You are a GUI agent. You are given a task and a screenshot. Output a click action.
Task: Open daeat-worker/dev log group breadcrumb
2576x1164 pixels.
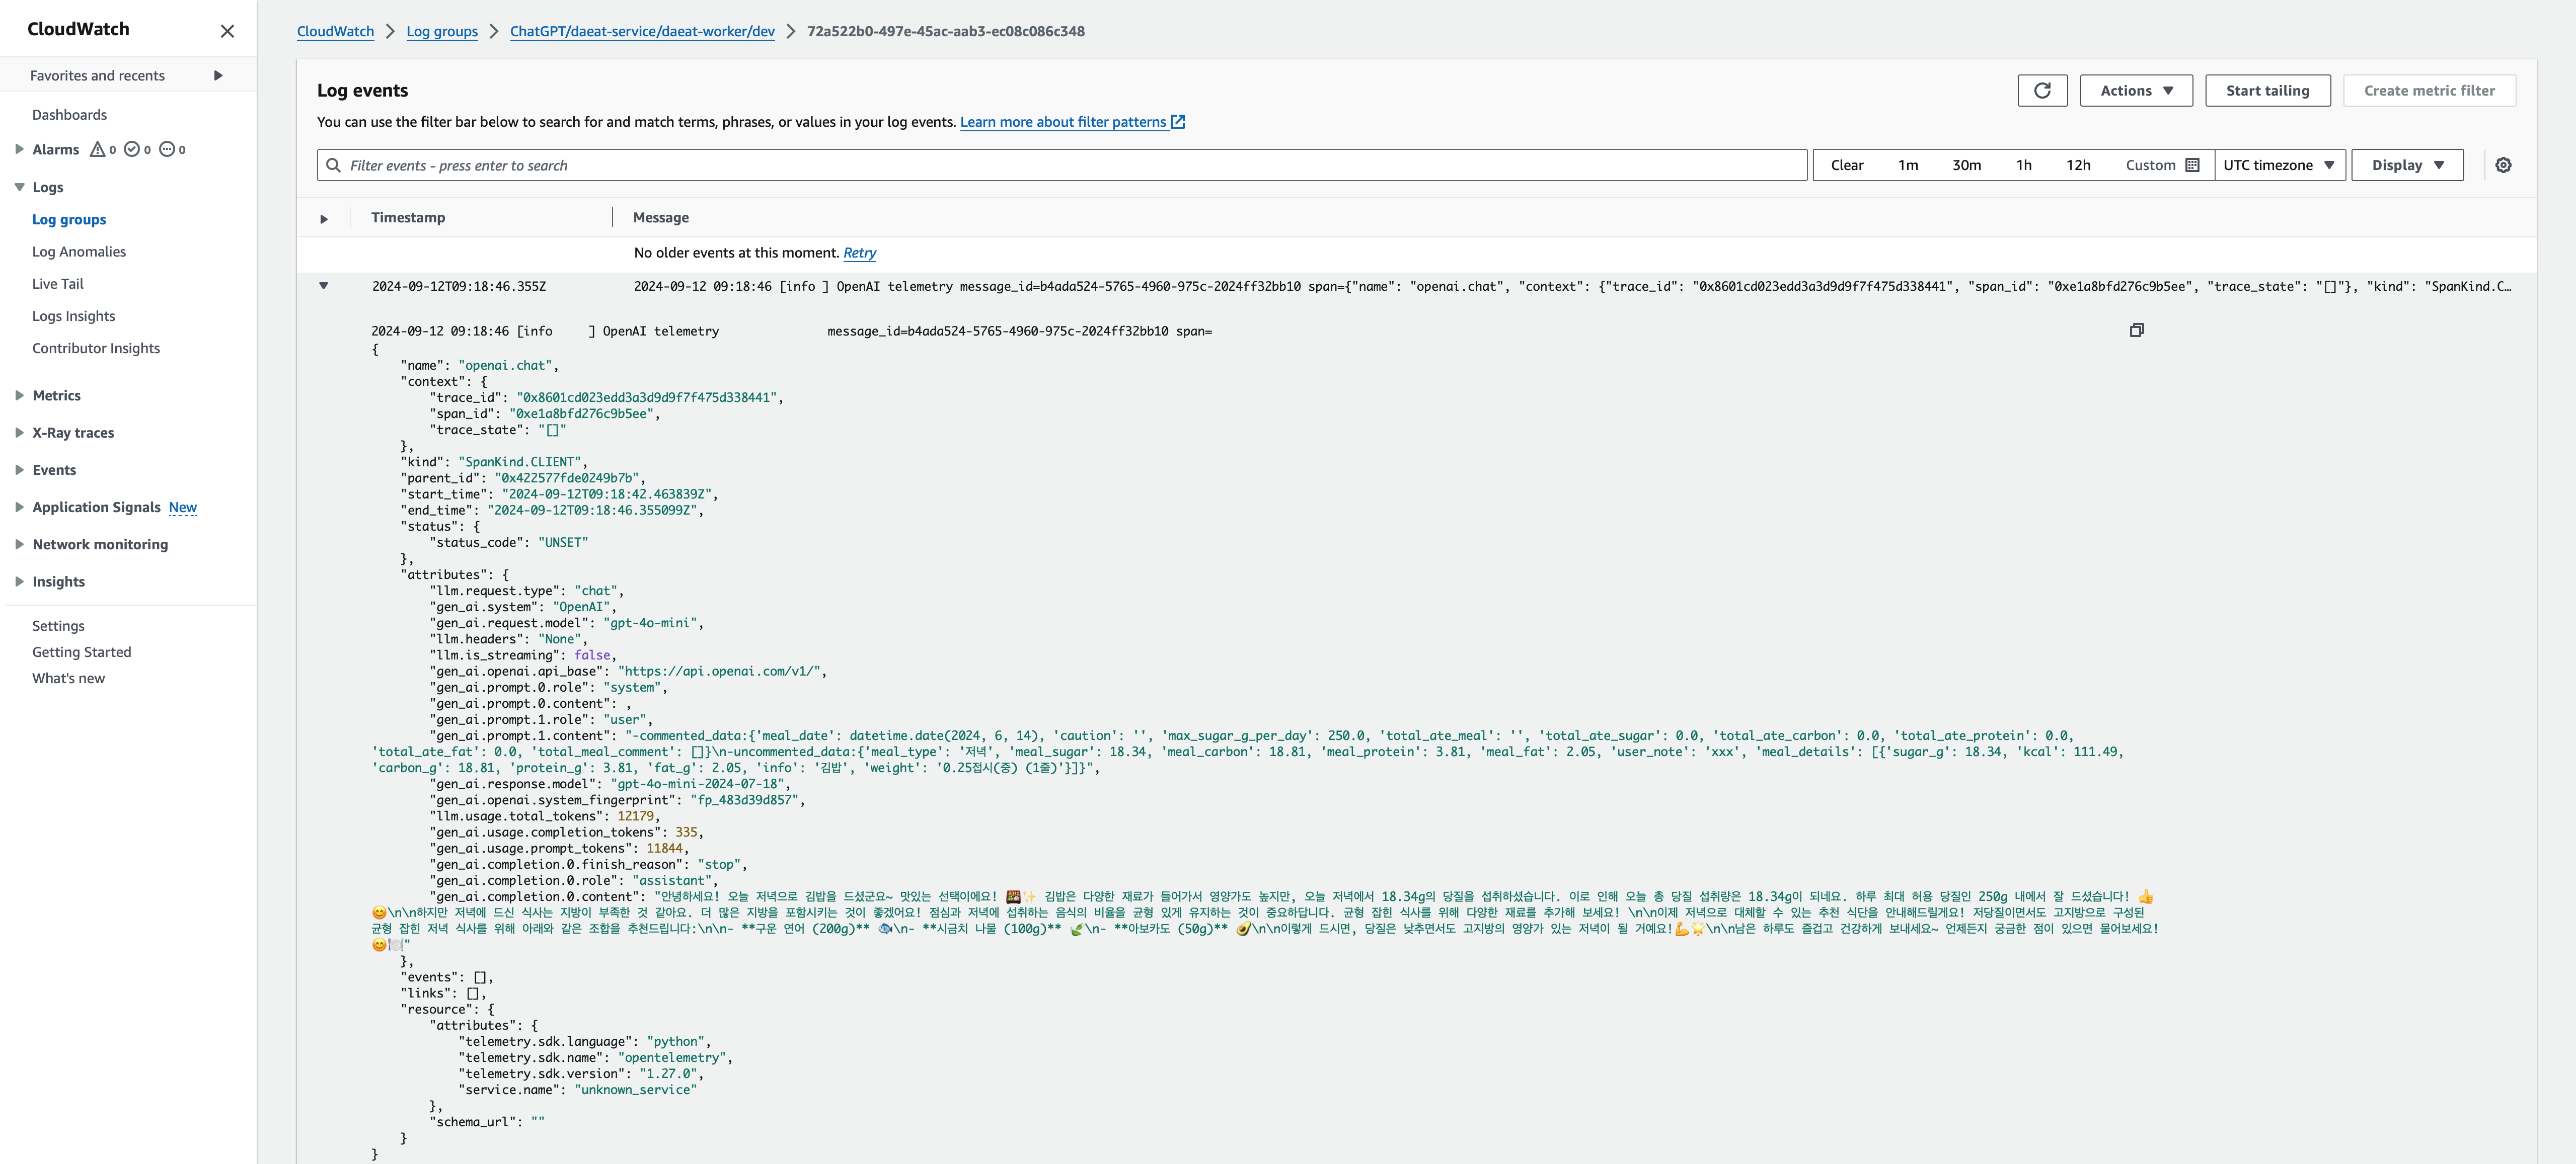(642, 32)
